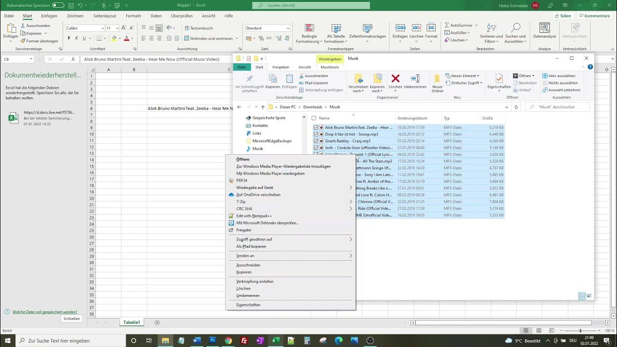Click Photoshop icon in taskbar
This screenshot has width=617, height=347.
tap(213, 340)
